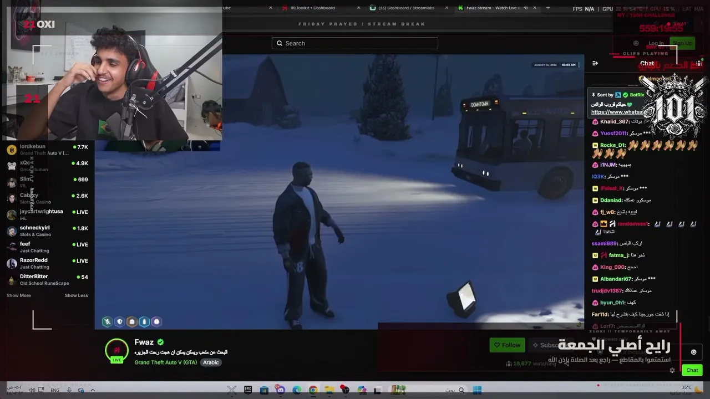Open Epic Games launcher from taskbar
The height and width of the screenshot is (399, 710).
coord(248,390)
